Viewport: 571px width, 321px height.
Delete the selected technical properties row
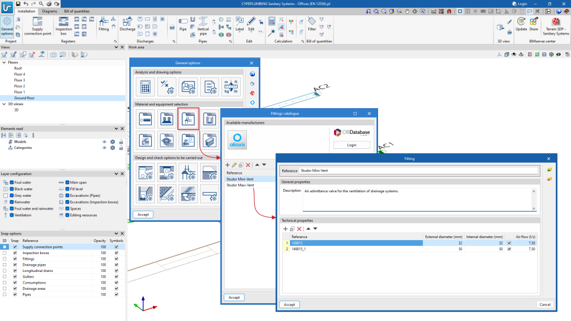299,229
